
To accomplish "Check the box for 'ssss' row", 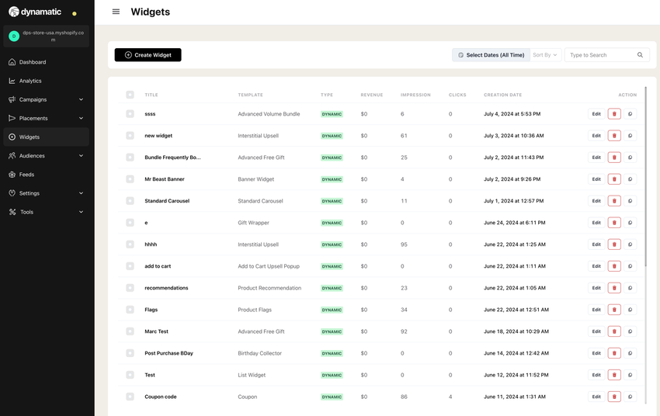I will point(130,114).
